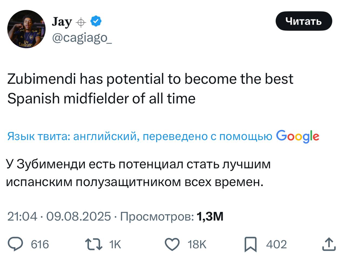Viewport: 346px width, 262px height.
Task: Click the reply speech bubble icon
Action: coord(16,244)
